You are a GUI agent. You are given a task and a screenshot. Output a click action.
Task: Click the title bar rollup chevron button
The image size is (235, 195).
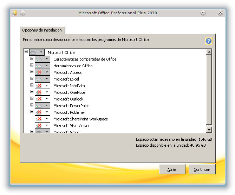(203, 13)
